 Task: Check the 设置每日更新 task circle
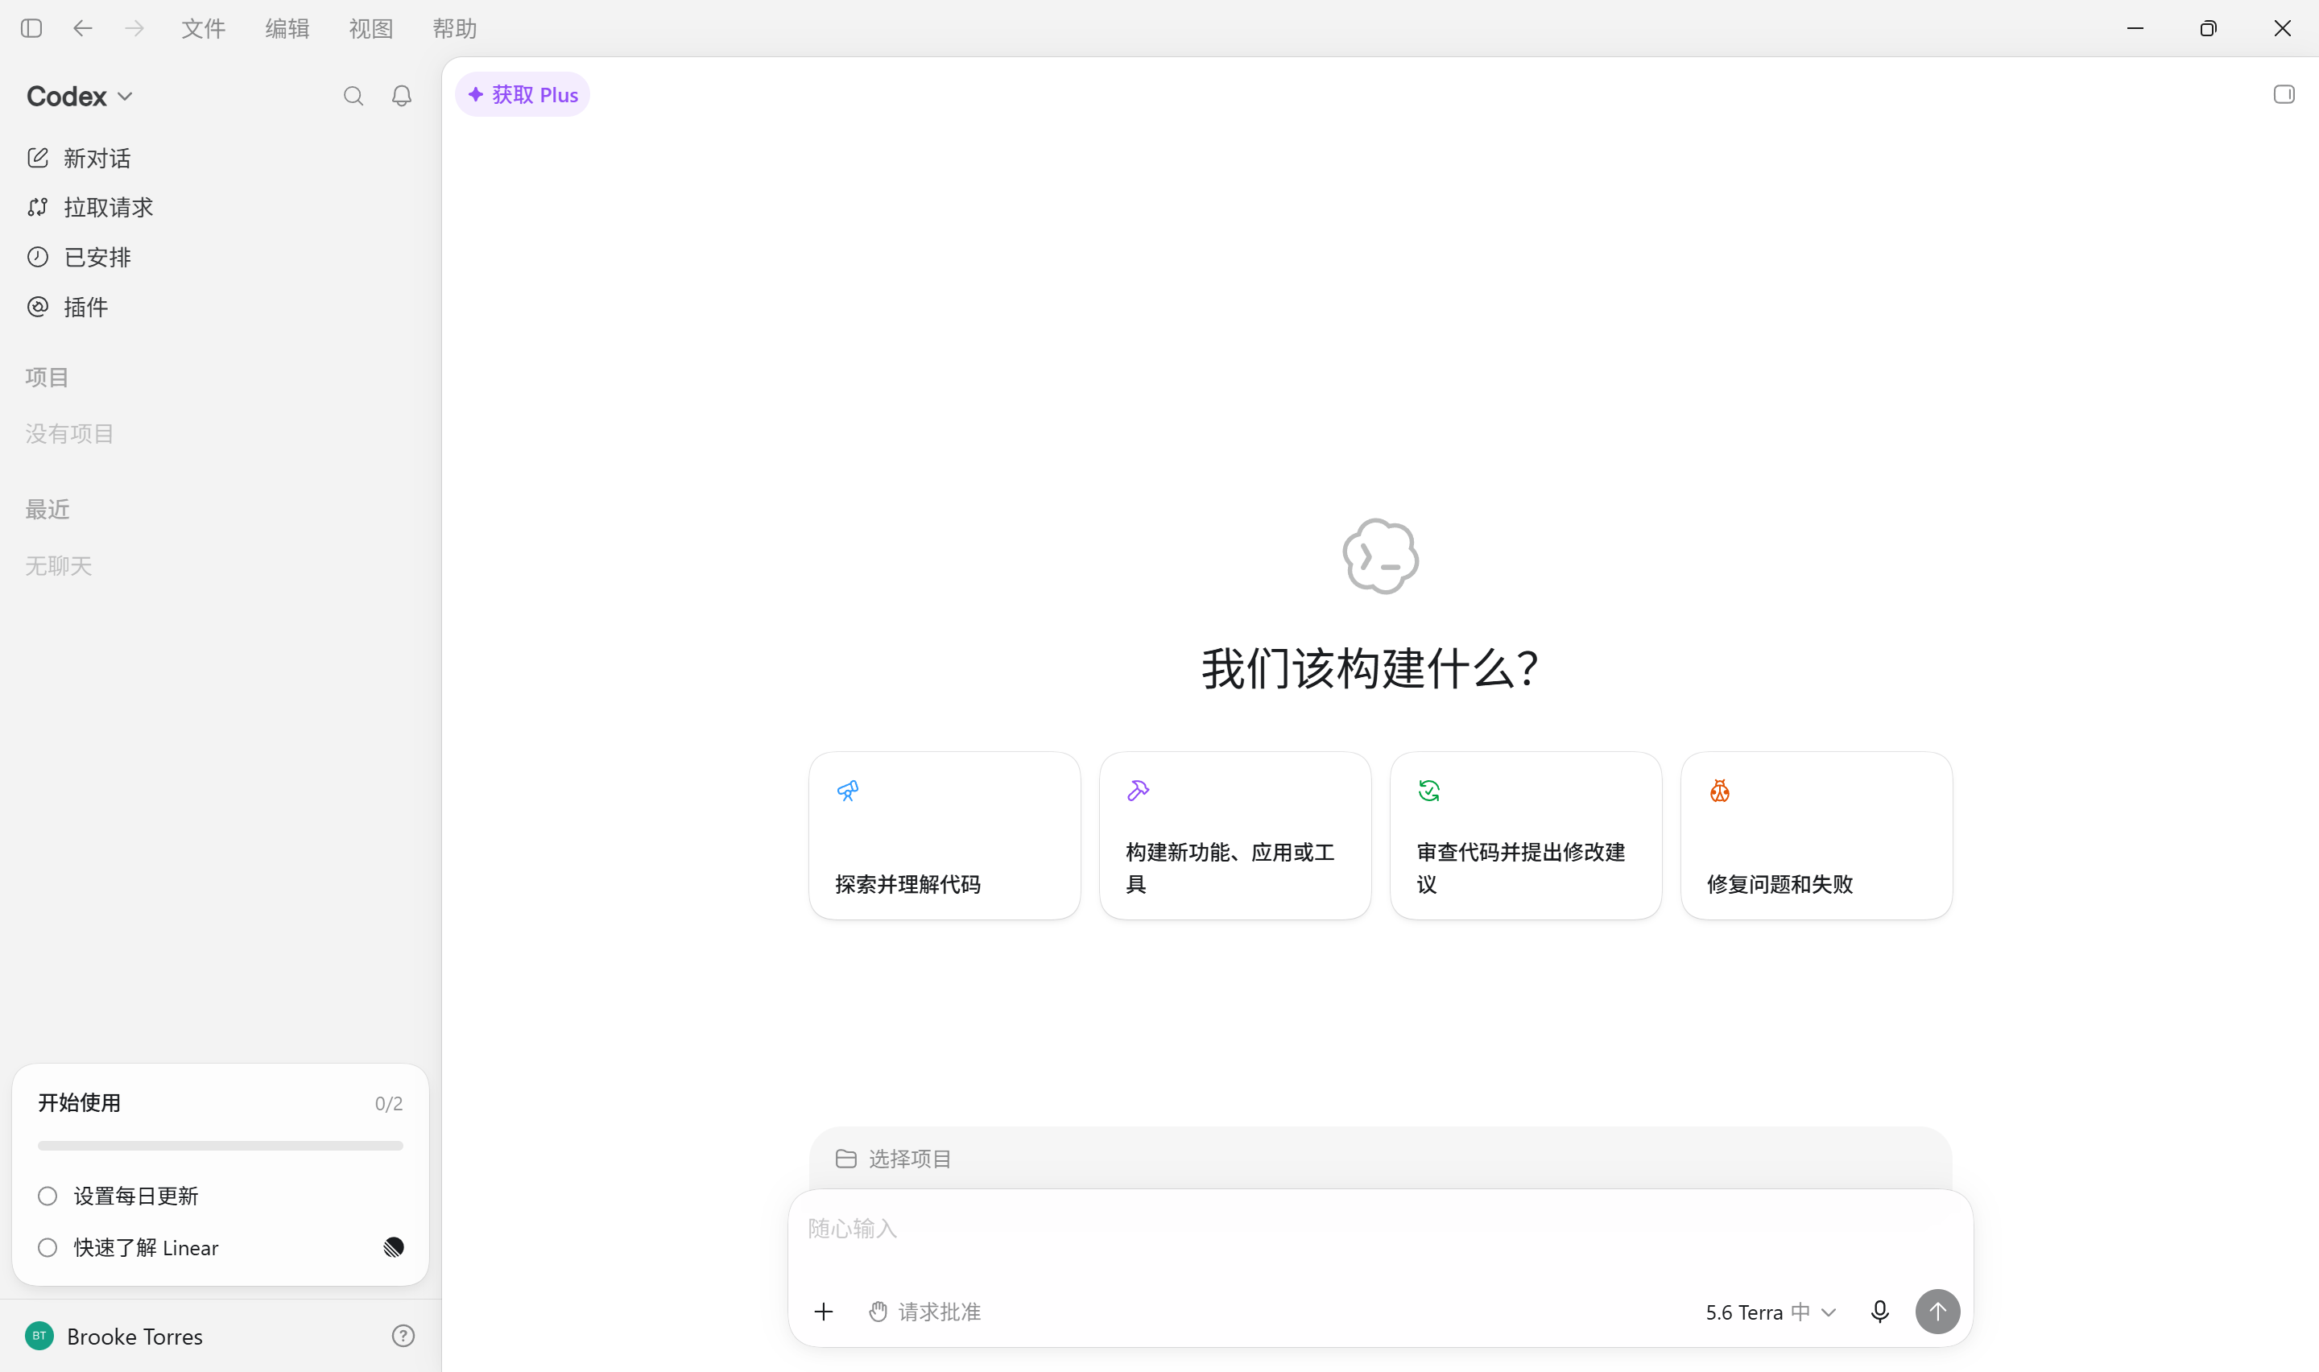click(48, 1196)
